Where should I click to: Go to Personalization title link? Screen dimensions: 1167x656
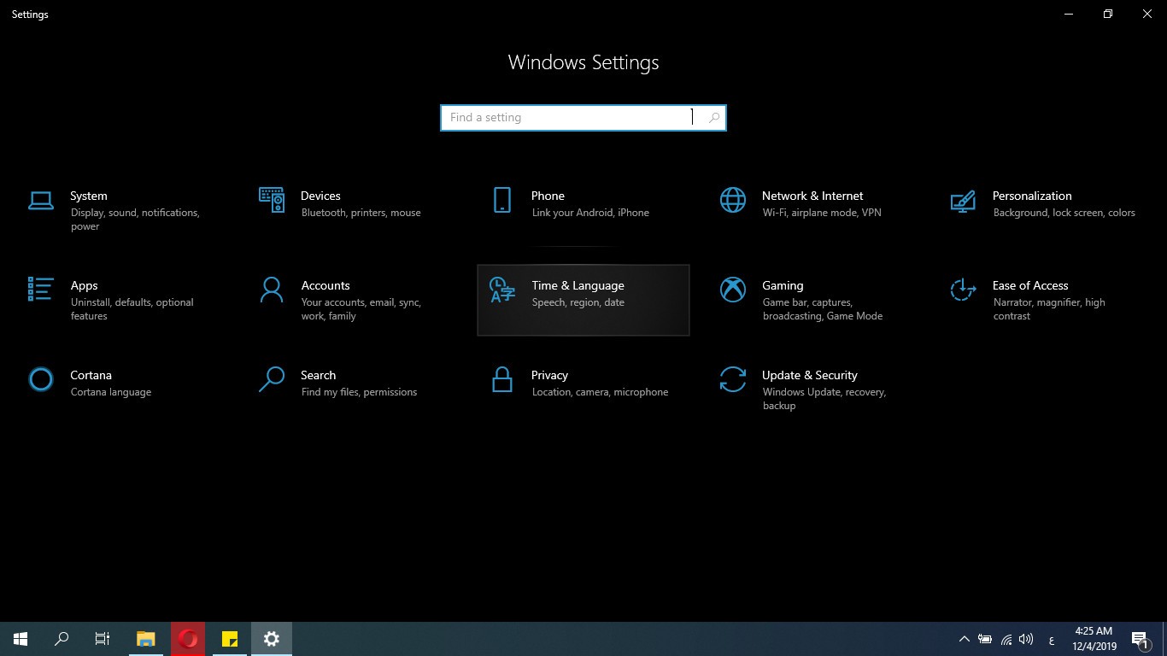[x=1032, y=196]
